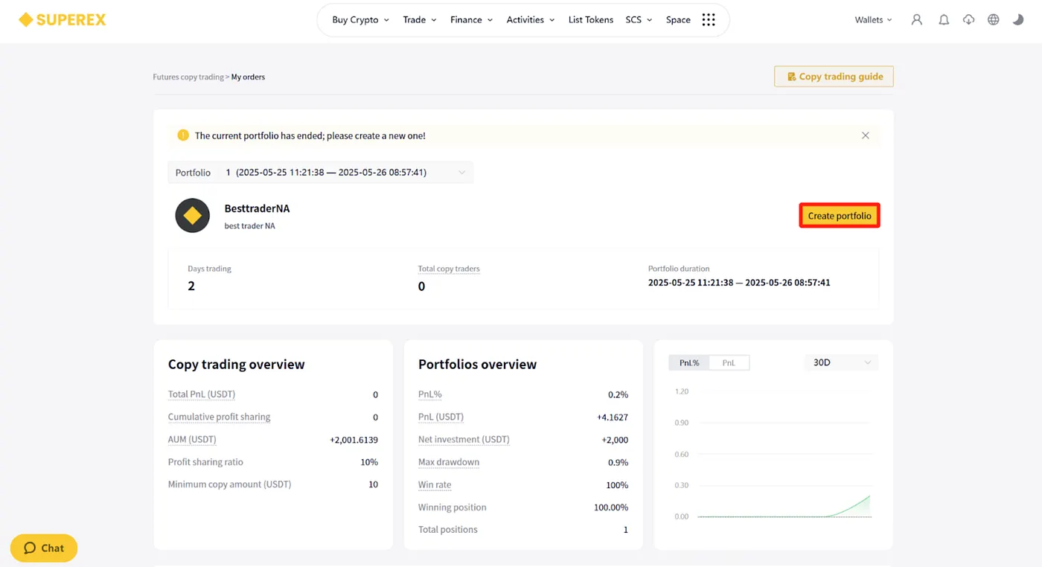Expand the Wallets dropdown
This screenshot has height=567, width=1042.
pyautogui.click(x=873, y=20)
